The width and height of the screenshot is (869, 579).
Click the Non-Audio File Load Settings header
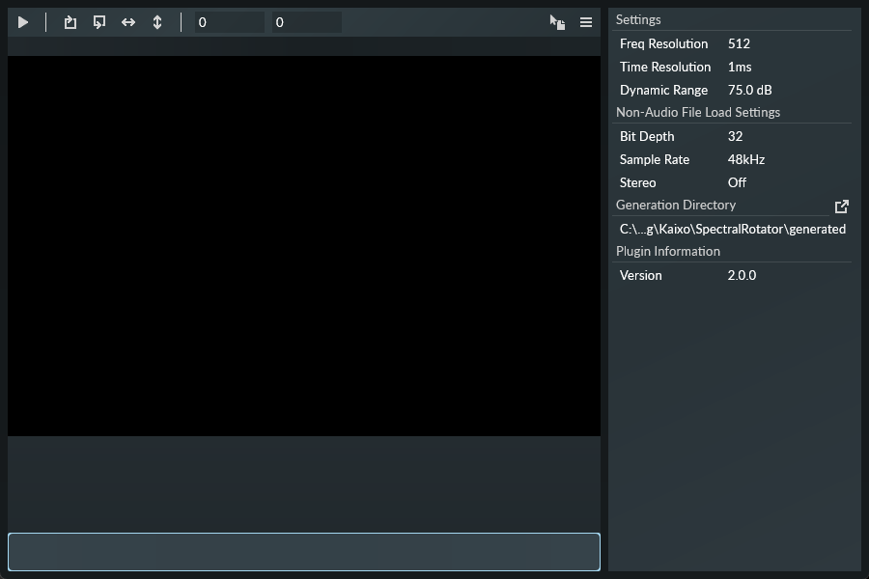[698, 113]
